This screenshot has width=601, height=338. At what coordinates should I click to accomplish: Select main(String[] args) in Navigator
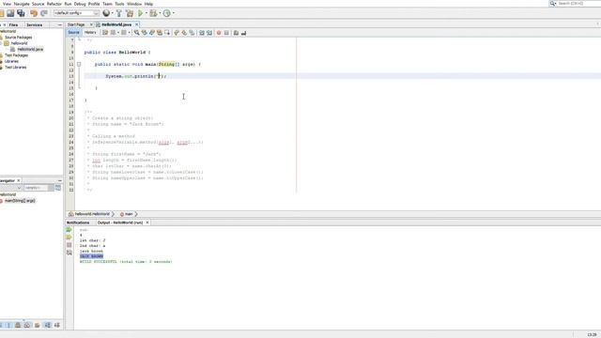tap(20, 201)
